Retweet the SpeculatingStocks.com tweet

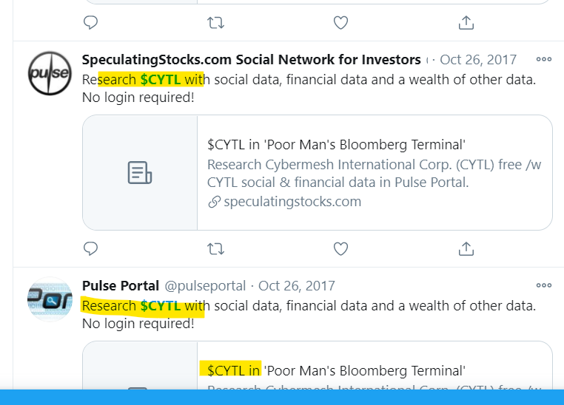click(x=216, y=248)
